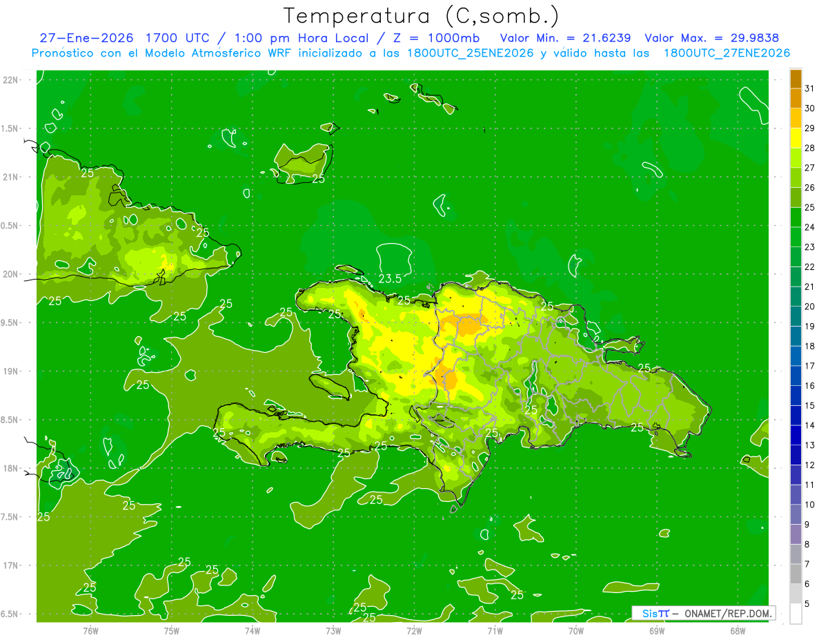Click the '71W' longitude label
The width and height of the screenshot is (828, 640).
click(495, 630)
